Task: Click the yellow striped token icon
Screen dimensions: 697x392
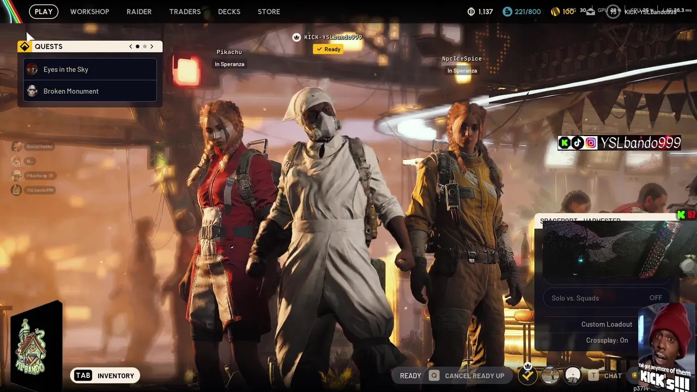Action: click(x=555, y=11)
